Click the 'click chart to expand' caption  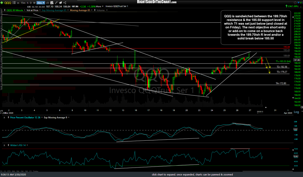click(192, 174)
